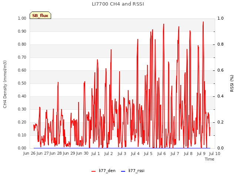Screen dimensions: 237x178
Task: Toggle the li77_rssi legend entry
Action: click(x=133, y=171)
